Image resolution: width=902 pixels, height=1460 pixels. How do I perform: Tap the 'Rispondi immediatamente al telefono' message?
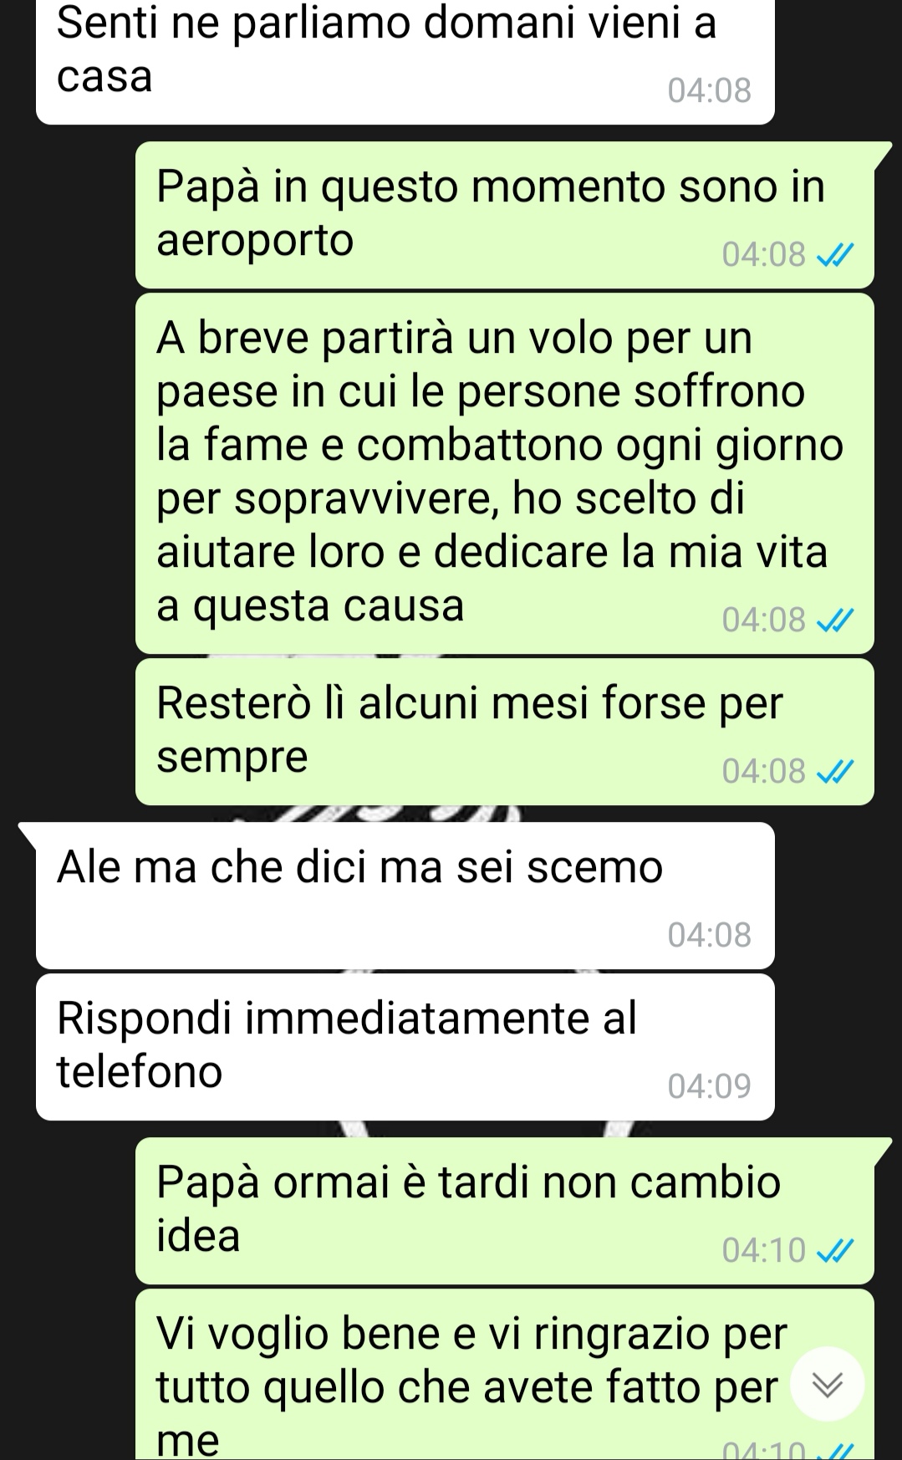[x=405, y=1047]
